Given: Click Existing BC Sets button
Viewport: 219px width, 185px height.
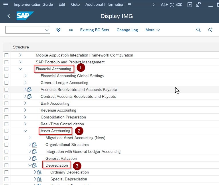Looking at the screenshot, I should coord(94,30).
